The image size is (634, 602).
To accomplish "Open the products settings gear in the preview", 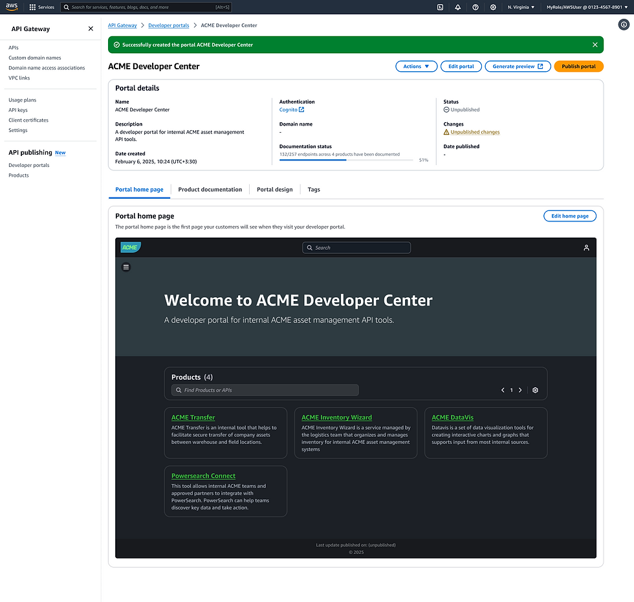I will click(x=535, y=390).
